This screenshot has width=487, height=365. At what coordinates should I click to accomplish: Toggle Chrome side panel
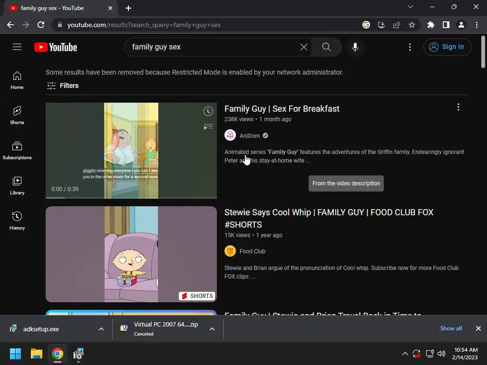click(446, 25)
